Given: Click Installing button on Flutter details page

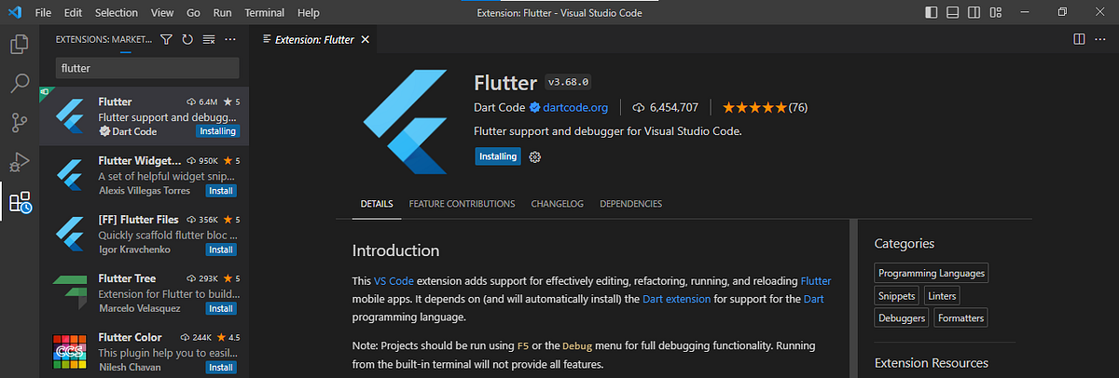Looking at the screenshot, I should click(498, 156).
